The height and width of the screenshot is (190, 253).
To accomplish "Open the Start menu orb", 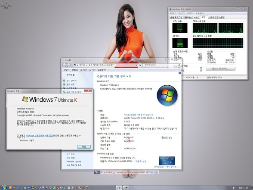I will 4,187.
